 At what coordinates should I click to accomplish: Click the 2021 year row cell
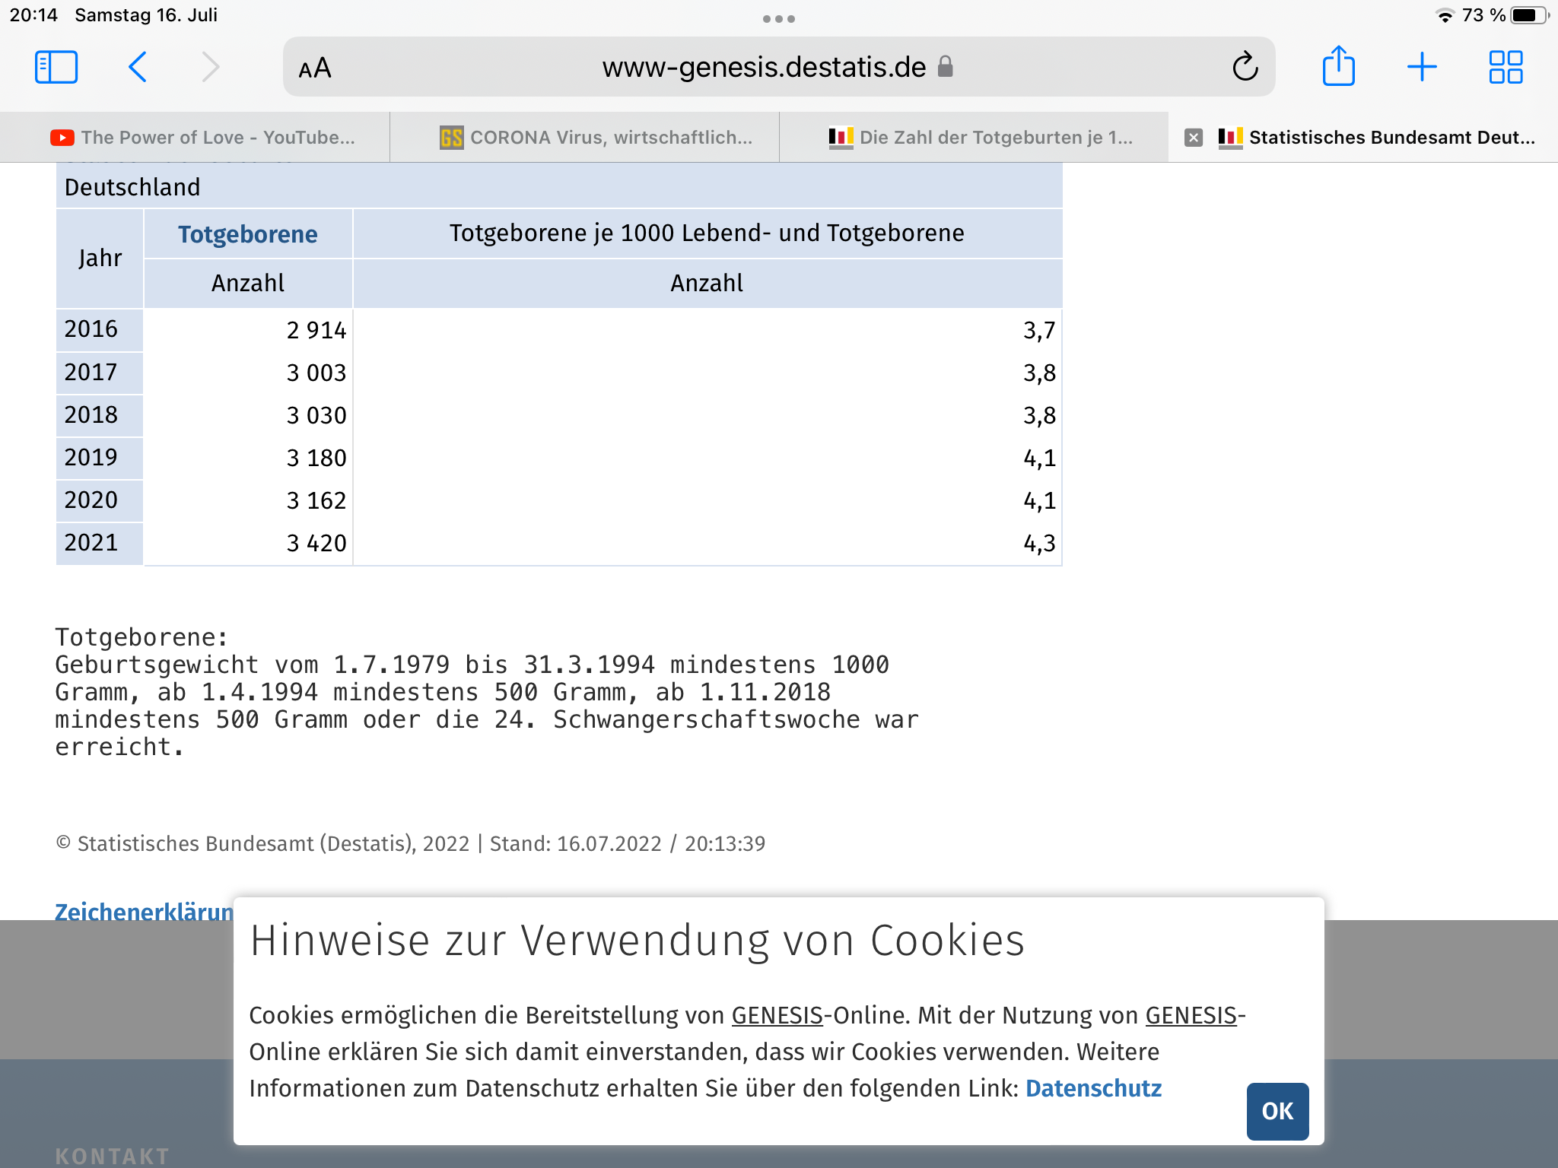[x=92, y=543]
